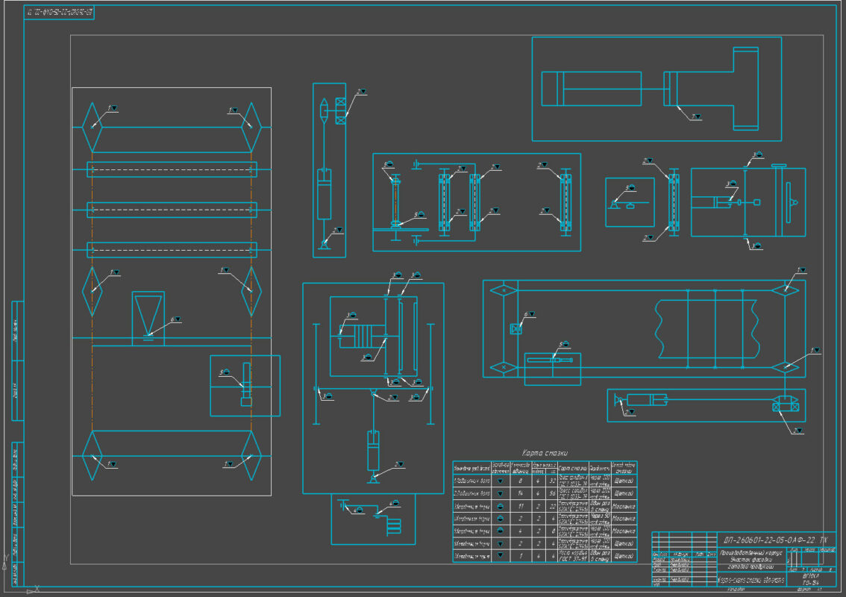Select the triangle symbol in the row with quantity 14
The image size is (846, 597).
click(500, 493)
